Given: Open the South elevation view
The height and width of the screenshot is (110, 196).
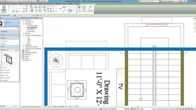Looking at the screenshot, I should [29, 41].
